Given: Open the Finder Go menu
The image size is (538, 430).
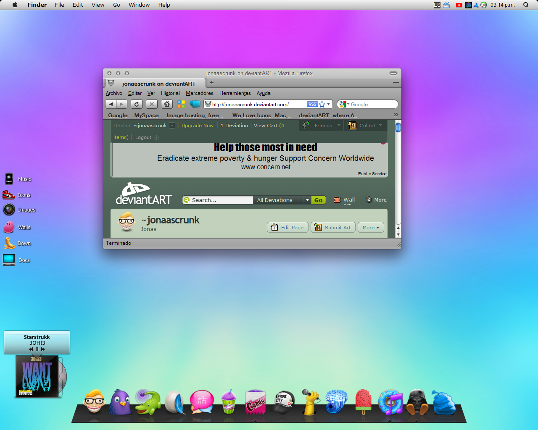Looking at the screenshot, I should tap(116, 5).
